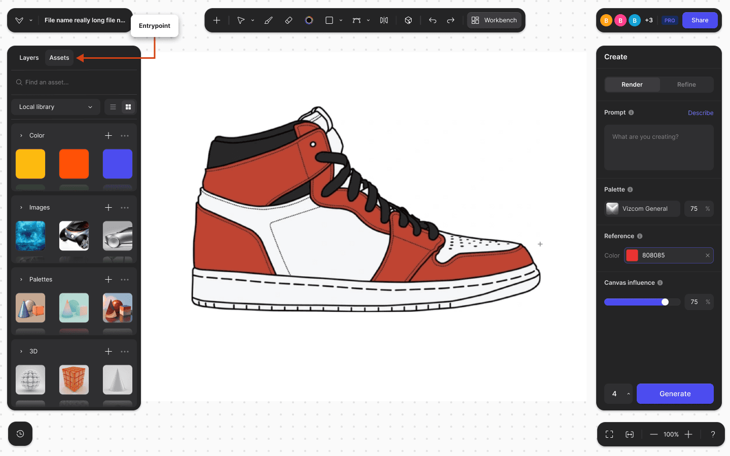Open the Local library dropdown
The width and height of the screenshot is (730, 456).
point(56,107)
